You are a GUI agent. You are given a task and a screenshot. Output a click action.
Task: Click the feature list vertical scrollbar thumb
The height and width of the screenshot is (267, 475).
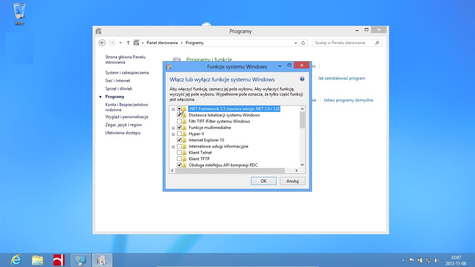point(302,120)
